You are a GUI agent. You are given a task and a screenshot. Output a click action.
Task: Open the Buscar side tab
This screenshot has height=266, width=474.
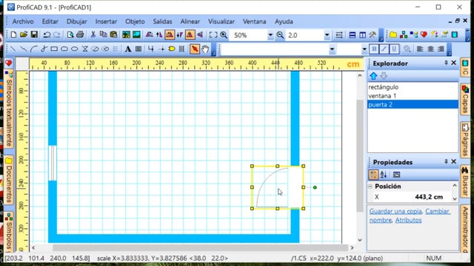click(465, 181)
